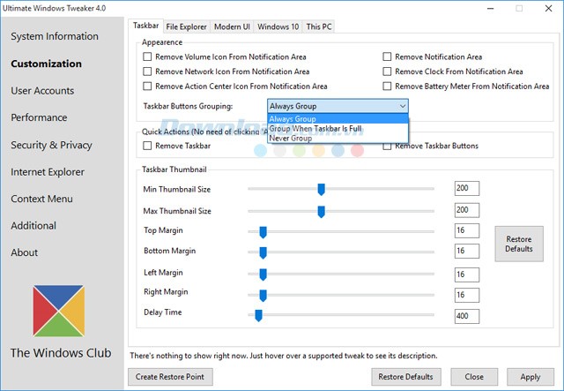Collapse the Taskbar Buttons Grouping dropdown

point(403,106)
